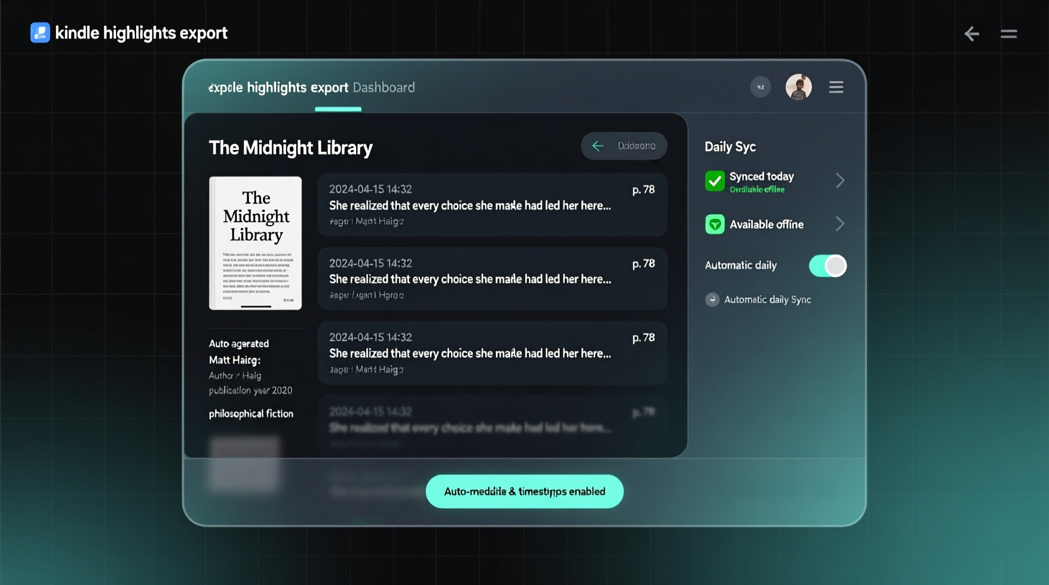Click the back arrow at top right
1049x585 pixels.
click(971, 33)
